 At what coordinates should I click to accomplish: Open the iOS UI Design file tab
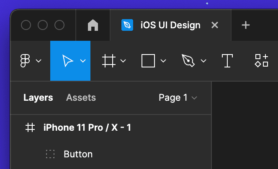click(x=170, y=25)
